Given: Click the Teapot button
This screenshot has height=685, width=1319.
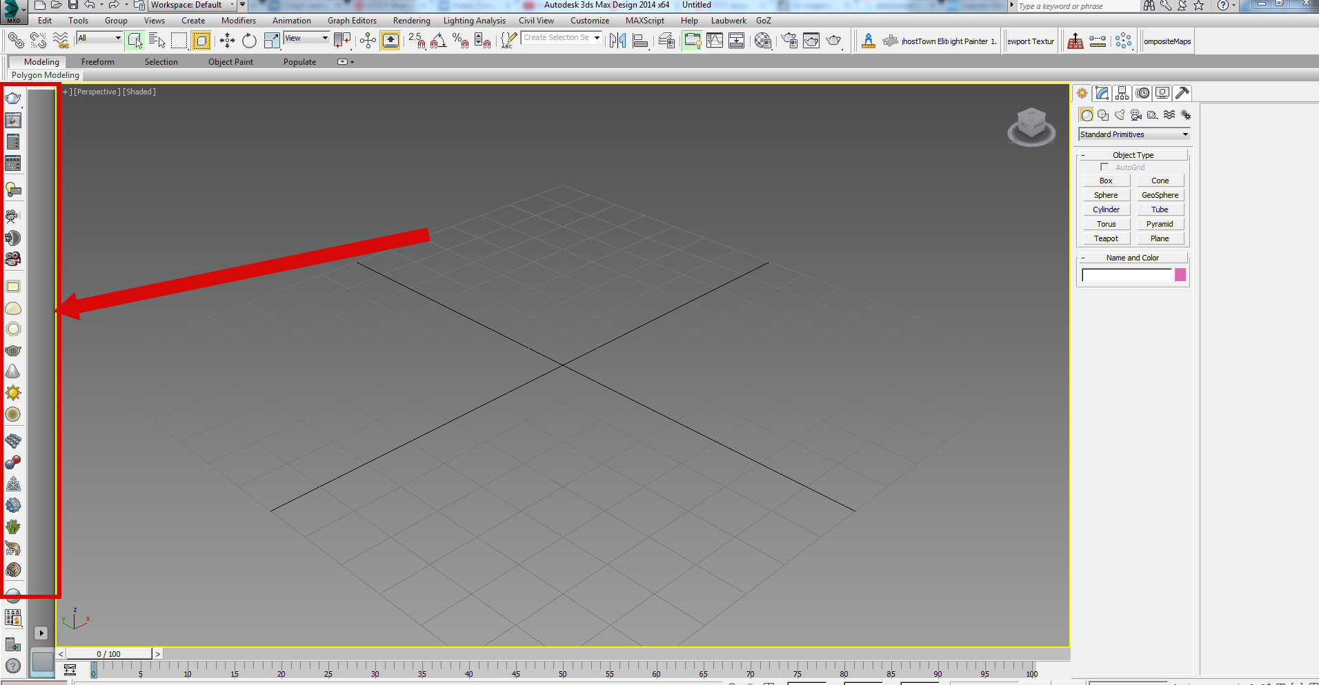Looking at the screenshot, I should [x=1106, y=238].
